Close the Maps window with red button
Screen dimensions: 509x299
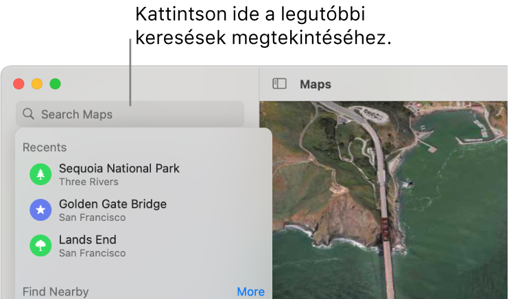19,84
